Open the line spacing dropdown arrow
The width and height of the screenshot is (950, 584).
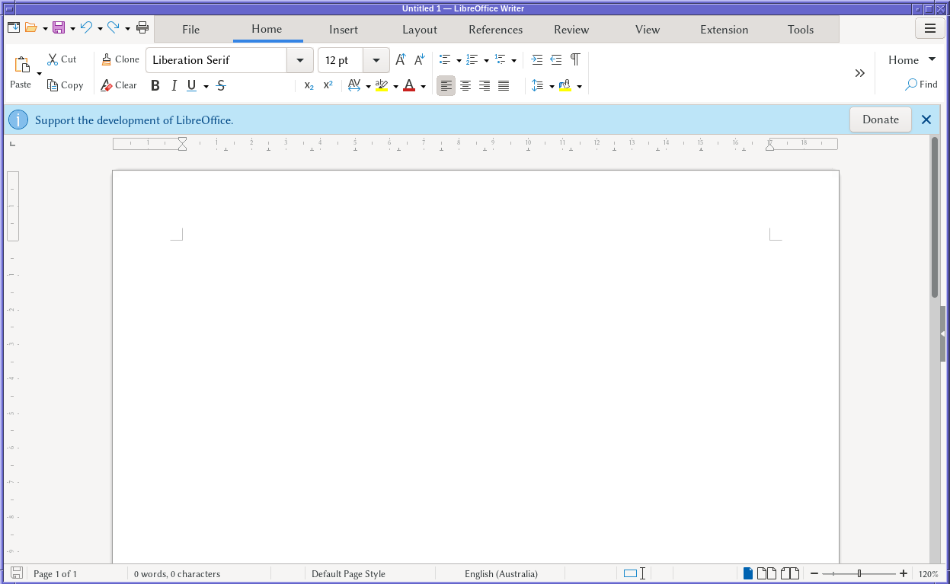[552, 86]
